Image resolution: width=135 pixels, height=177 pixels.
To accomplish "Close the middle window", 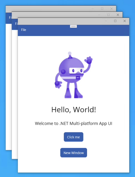I will 118,15.
